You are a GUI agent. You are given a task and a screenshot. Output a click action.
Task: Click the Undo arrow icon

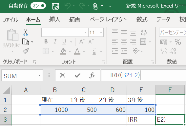click(x=68, y=6)
